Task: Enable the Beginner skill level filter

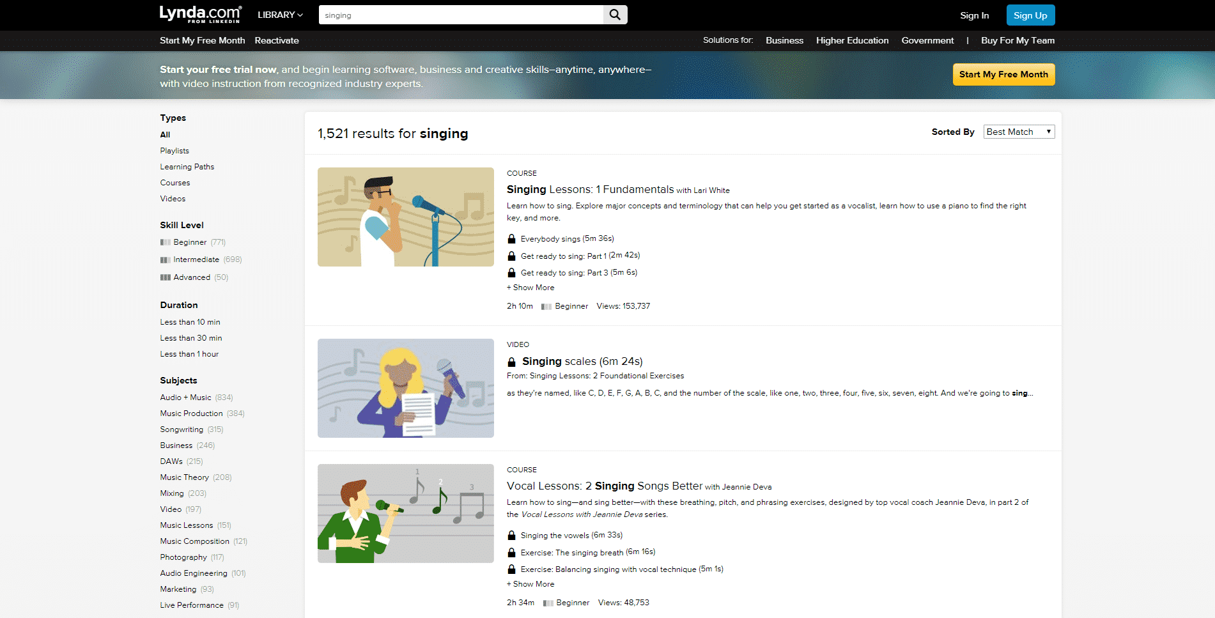Action: pos(189,242)
